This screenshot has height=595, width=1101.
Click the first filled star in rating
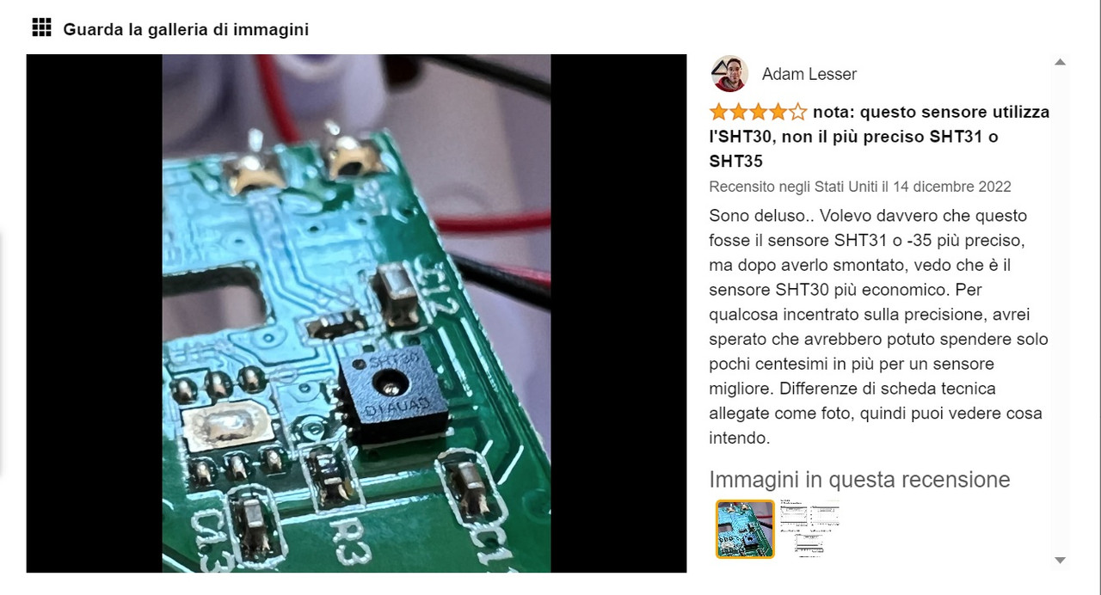click(x=719, y=112)
